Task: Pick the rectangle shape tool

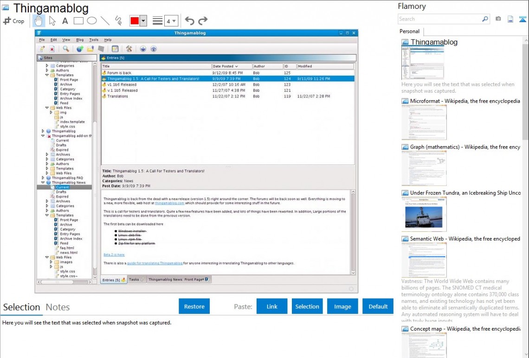Action: click(x=78, y=21)
